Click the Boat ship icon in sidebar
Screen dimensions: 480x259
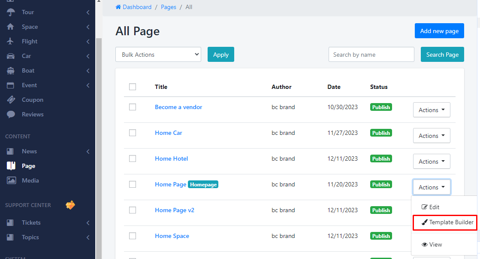click(x=11, y=70)
